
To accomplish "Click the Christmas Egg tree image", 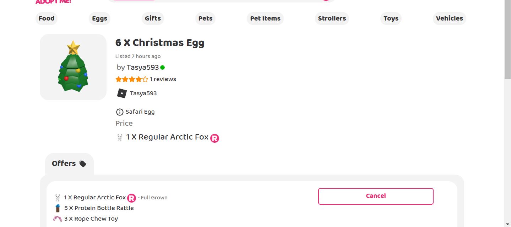I will point(73,67).
